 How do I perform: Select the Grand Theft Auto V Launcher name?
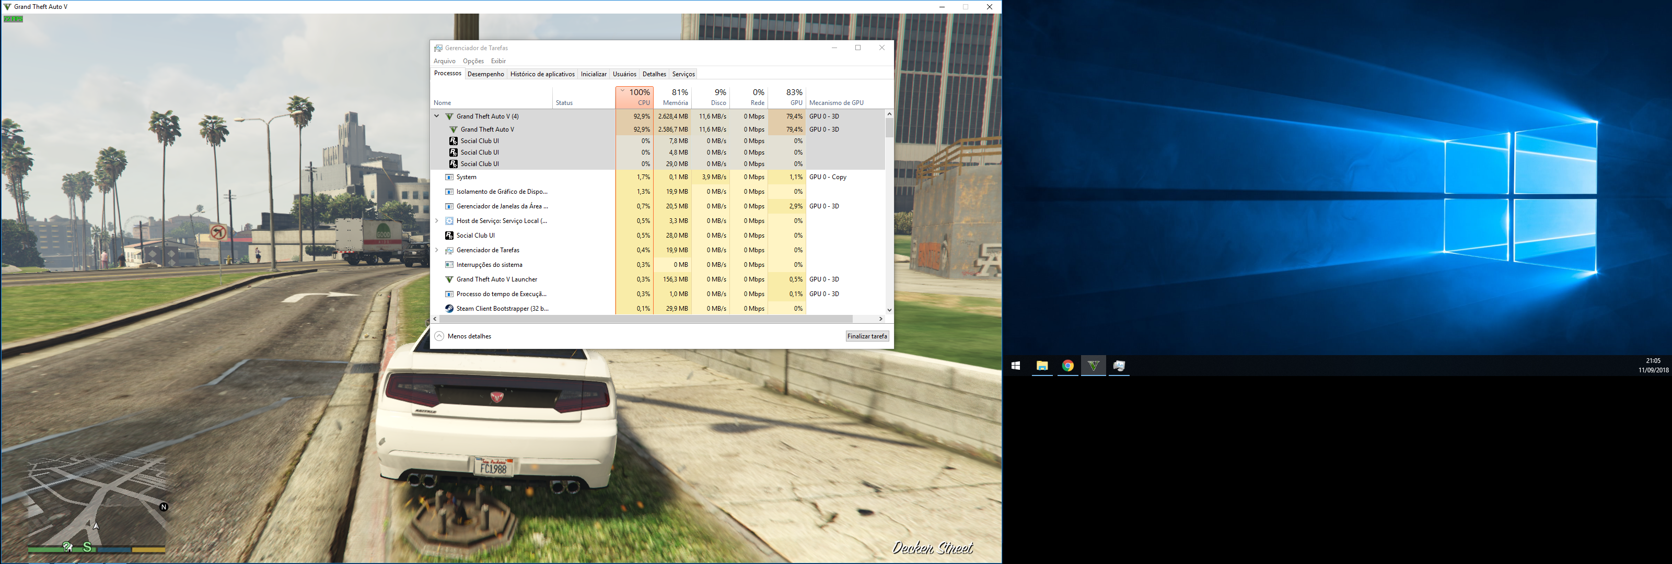[496, 280]
